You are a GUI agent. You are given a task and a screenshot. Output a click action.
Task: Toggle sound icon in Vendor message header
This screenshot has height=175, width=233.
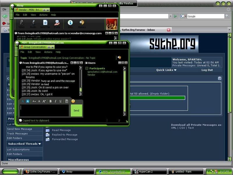[107, 33]
